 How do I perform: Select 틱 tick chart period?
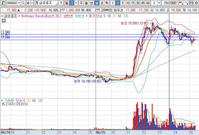click(107, 3)
